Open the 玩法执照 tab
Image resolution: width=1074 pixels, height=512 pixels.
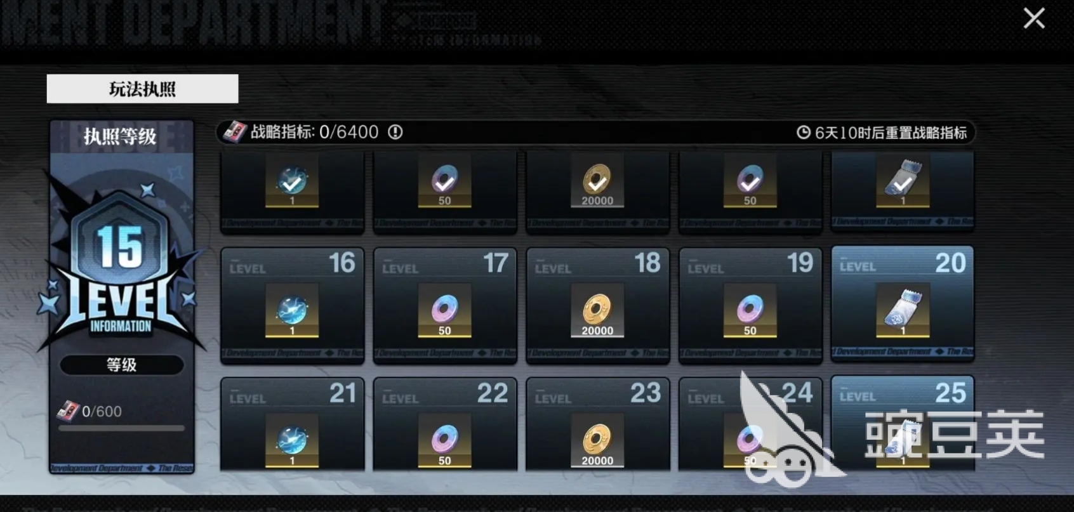(142, 89)
